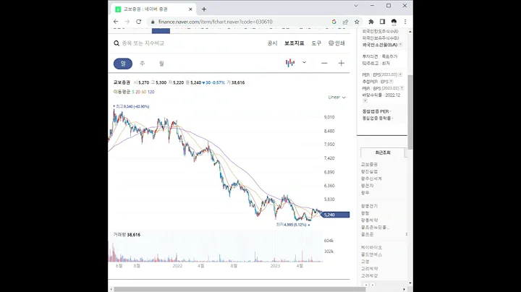The width and height of the screenshot is (521, 292).
Task: Click the 인쇄 print button
Action: click(x=336, y=43)
